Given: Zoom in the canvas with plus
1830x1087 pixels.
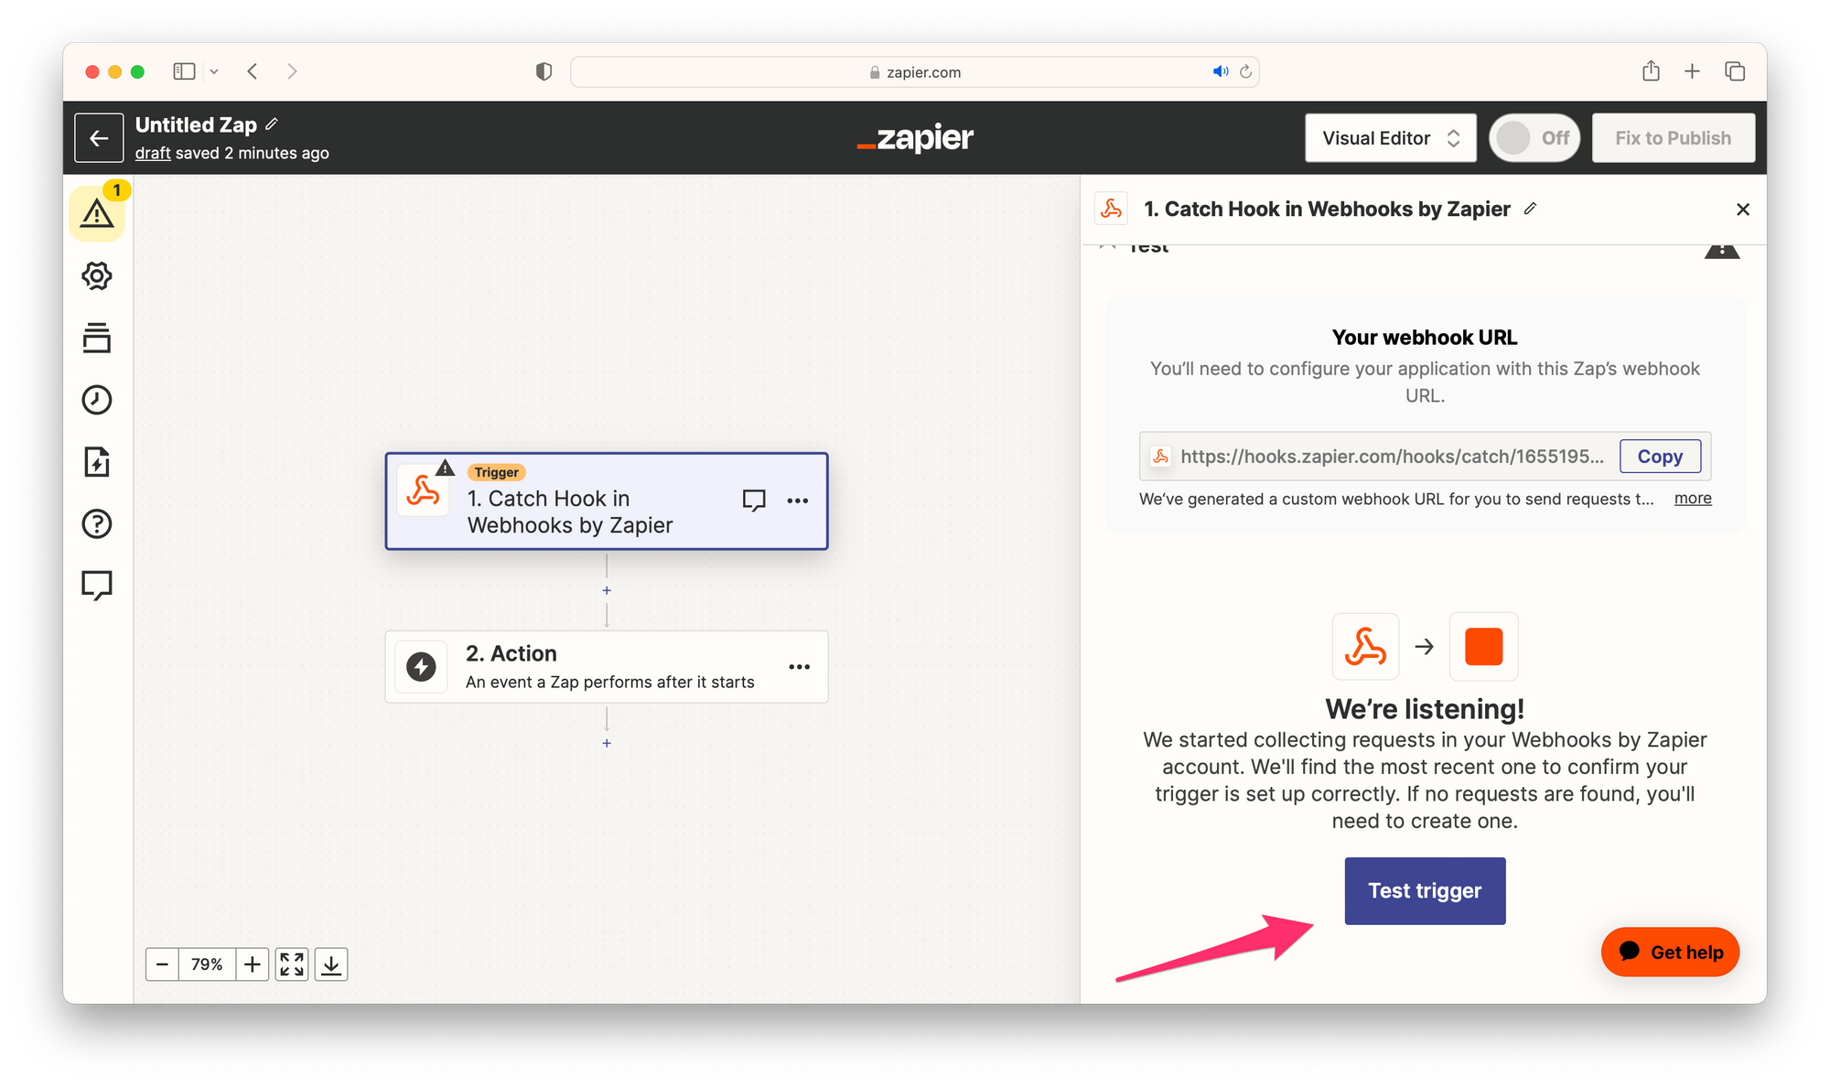Looking at the screenshot, I should [x=253, y=964].
